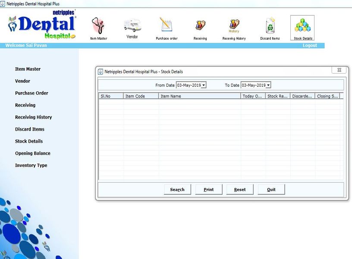352x259 pixels.
Task: Log out using the Logout link
Action: pyautogui.click(x=310, y=45)
